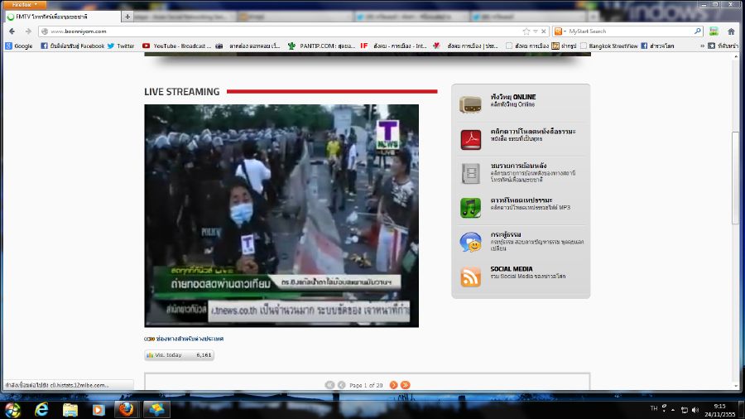Play the live streaming TNews video
The image size is (745, 419).
(x=281, y=215)
